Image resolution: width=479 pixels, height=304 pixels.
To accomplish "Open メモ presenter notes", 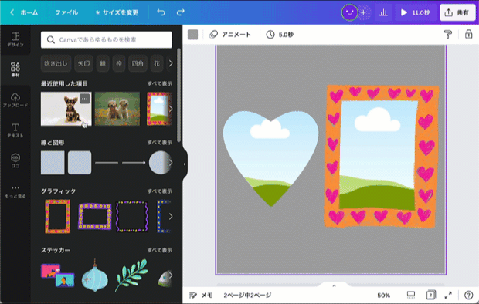I will coord(201,296).
